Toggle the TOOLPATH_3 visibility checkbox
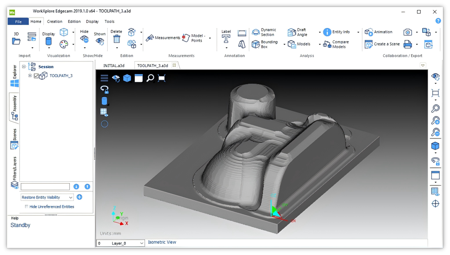This screenshot has width=450, height=255. (x=36, y=76)
